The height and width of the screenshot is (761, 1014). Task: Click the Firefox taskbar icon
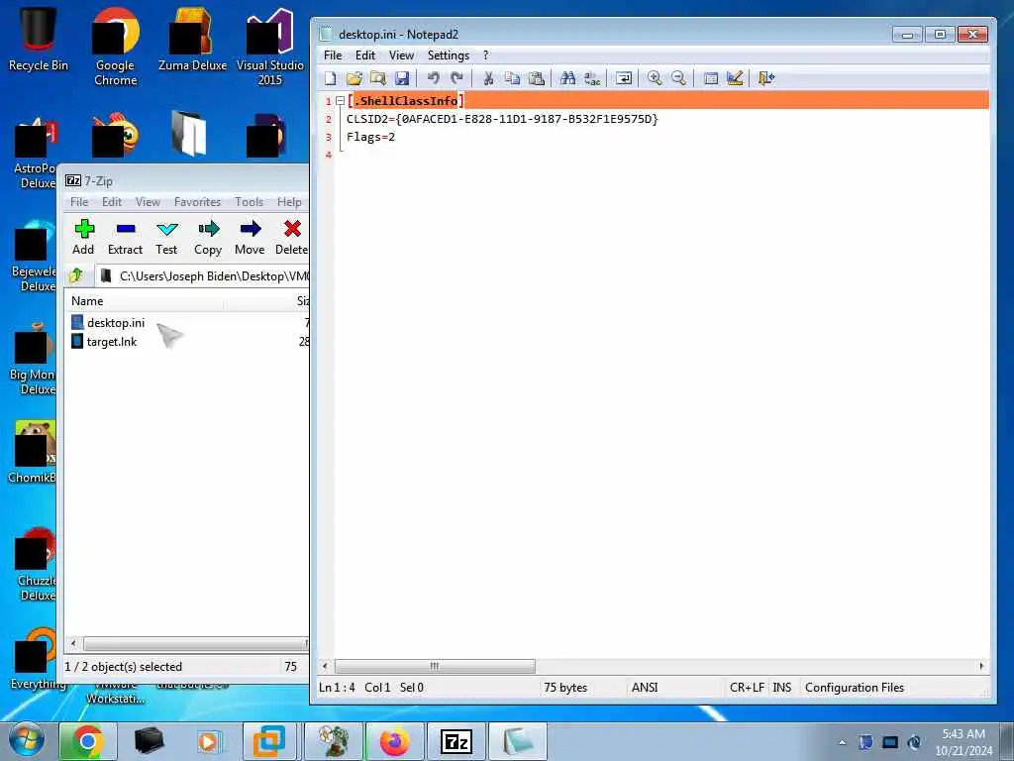pos(394,741)
